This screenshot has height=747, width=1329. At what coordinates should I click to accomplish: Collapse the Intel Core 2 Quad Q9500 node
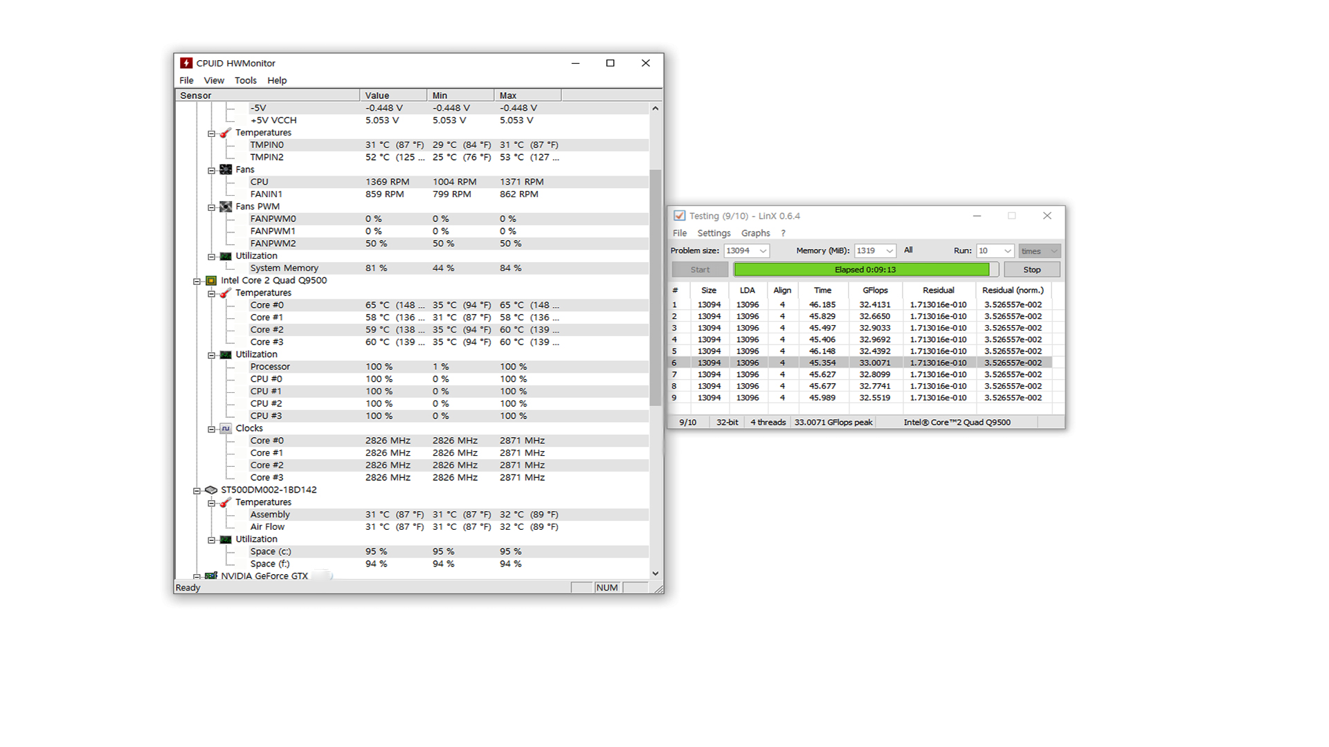[x=197, y=282]
